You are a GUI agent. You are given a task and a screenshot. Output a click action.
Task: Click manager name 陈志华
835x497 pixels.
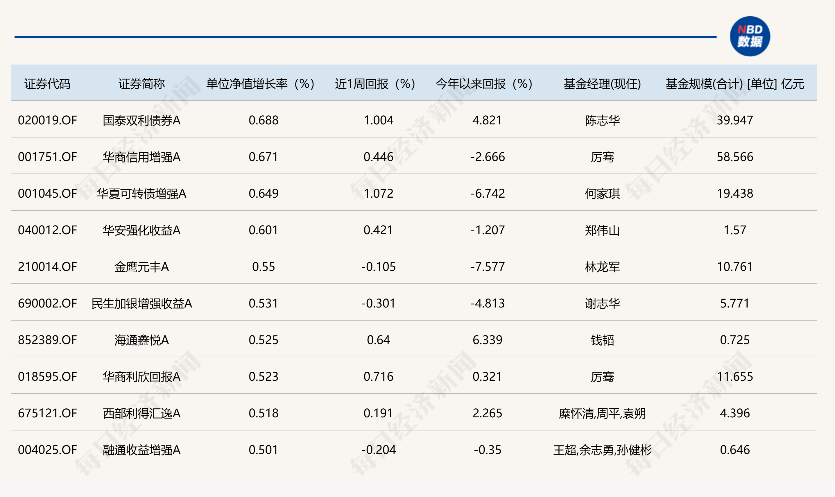pos(602,120)
